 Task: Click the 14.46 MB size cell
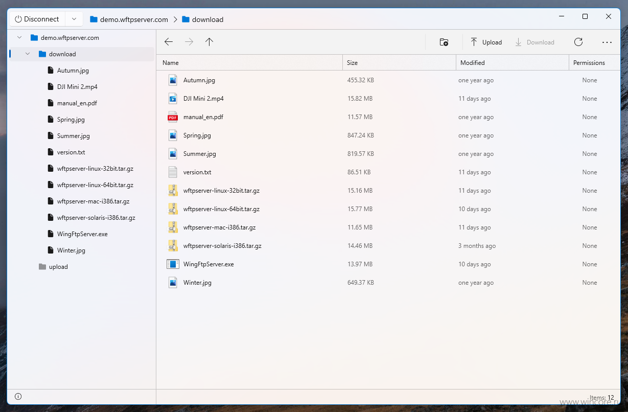click(360, 246)
